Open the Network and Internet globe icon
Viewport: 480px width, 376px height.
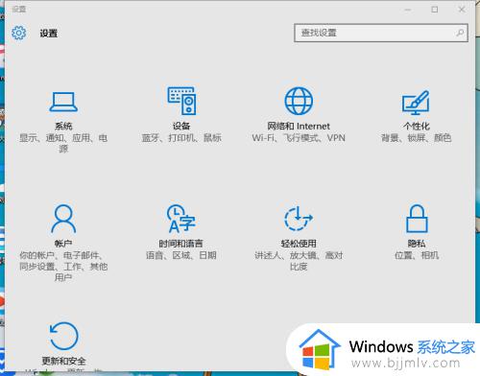[x=299, y=101]
